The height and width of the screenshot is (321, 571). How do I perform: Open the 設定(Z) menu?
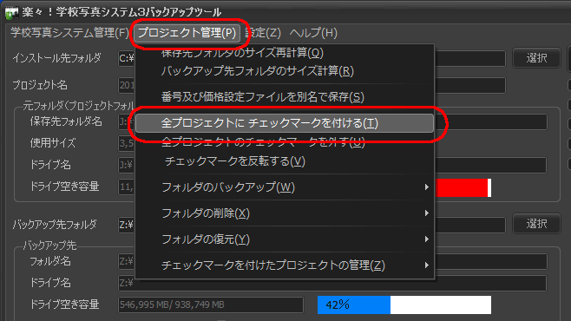(263, 33)
